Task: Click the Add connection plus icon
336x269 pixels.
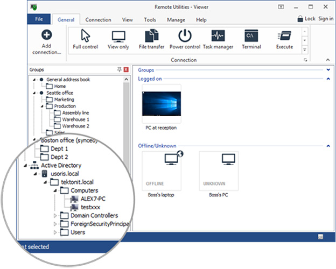Action: click(x=46, y=35)
